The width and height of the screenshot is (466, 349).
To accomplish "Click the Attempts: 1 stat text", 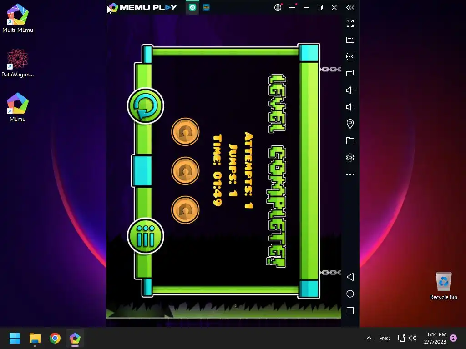I will point(248,170).
